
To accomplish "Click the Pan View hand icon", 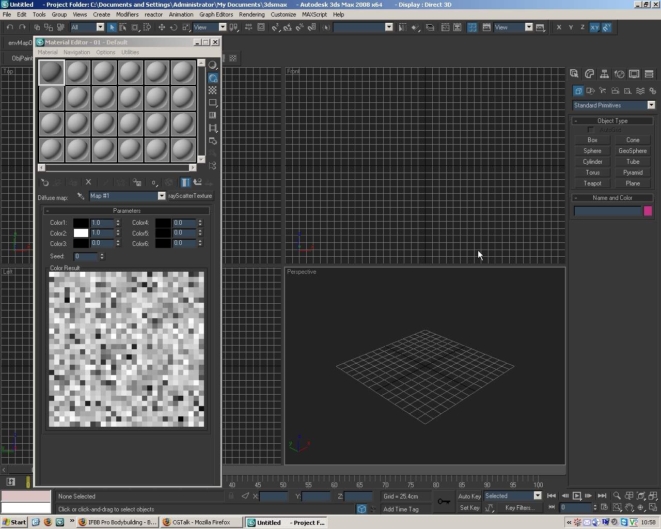I will click(629, 508).
